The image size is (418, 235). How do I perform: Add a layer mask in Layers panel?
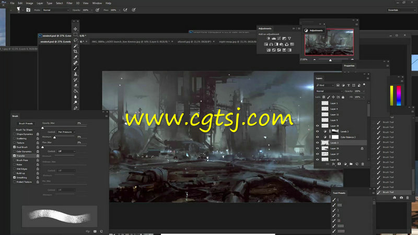(339, 164)
